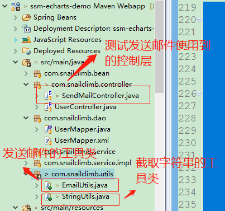Select com.snailclimb.utils package
Screen dimensions: 225x211
coord(82,174)
